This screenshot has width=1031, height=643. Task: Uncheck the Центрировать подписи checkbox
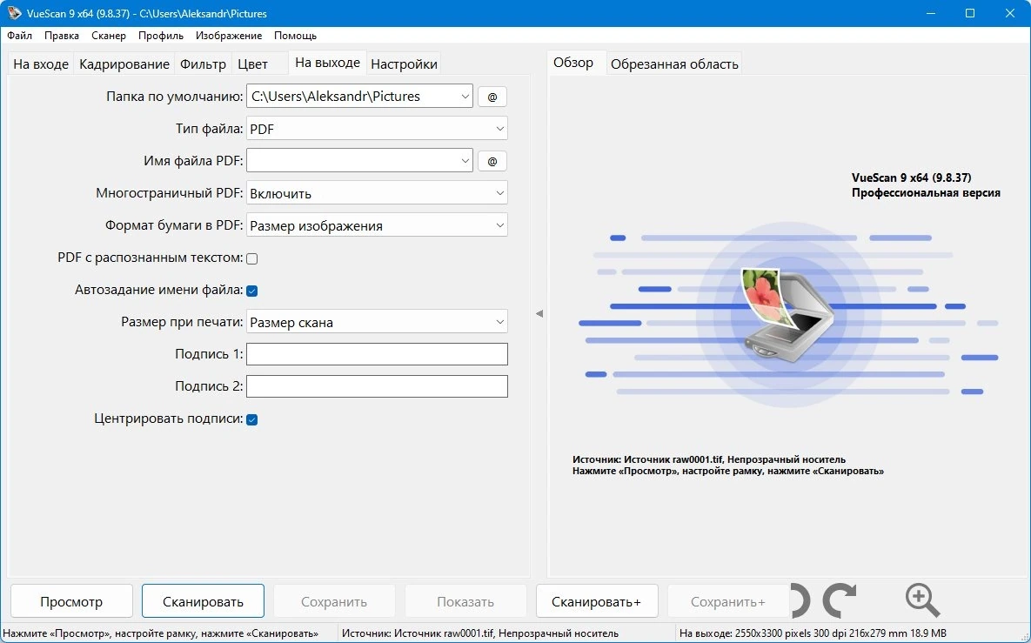tap(251, 419)
